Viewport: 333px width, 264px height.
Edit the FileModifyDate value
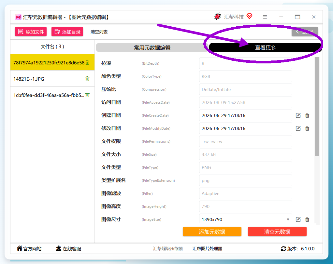point(298,128)
